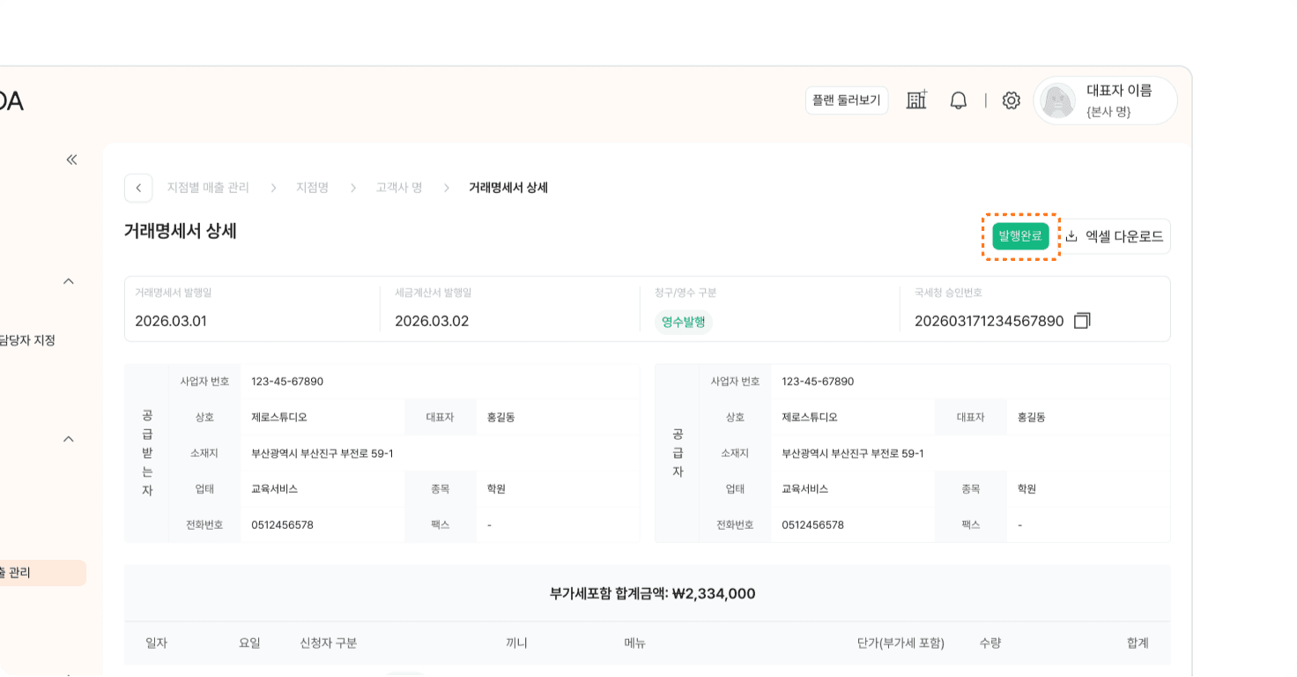This screenshot has width=1297, height=677.
Task: Click the 거래명세서 발행일 value 2026.03.01
Action: [171, 321]
